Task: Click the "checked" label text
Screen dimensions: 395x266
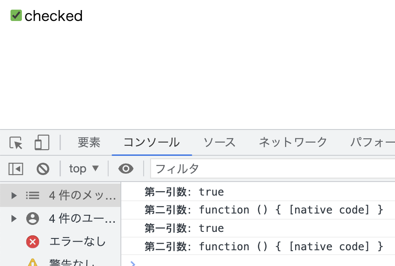Action: click(53, 16)
